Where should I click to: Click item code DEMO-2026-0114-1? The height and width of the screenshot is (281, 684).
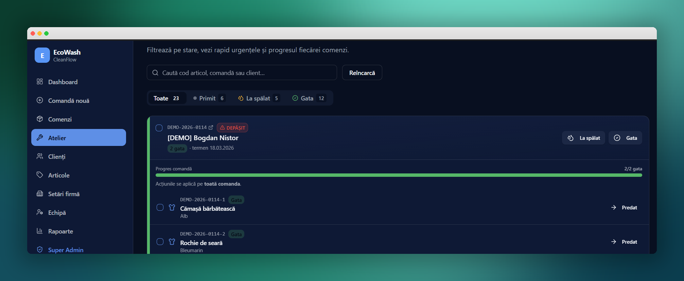click(203, 200)
